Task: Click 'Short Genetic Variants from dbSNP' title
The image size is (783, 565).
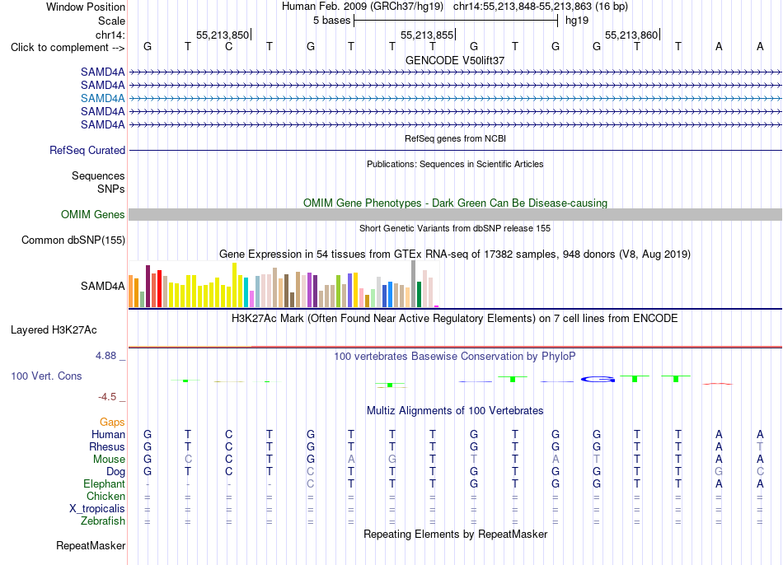Action: point(455,228)
